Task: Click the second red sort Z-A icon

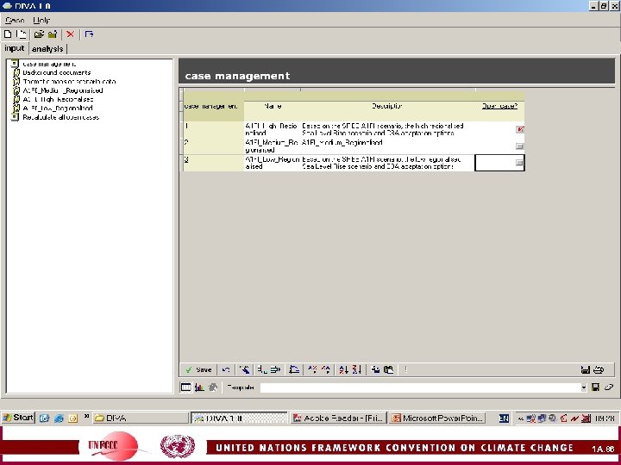Action: tap(356, 369)
